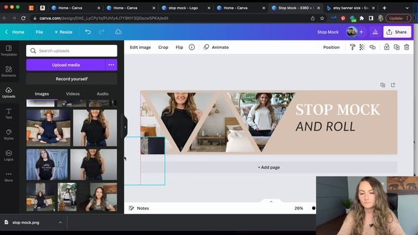Click the Redo arrow icon

pos(101,32)
